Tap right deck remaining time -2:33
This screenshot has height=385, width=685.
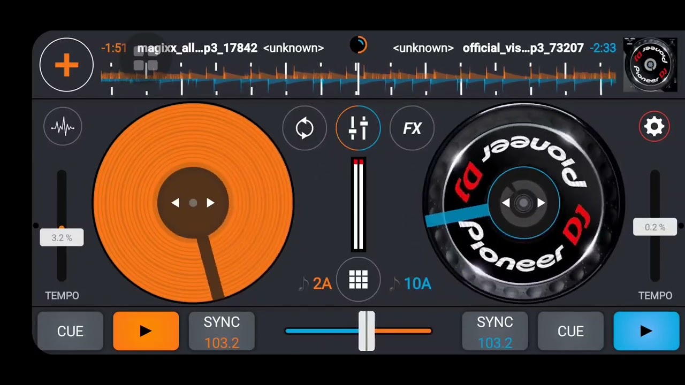(603, 48)
